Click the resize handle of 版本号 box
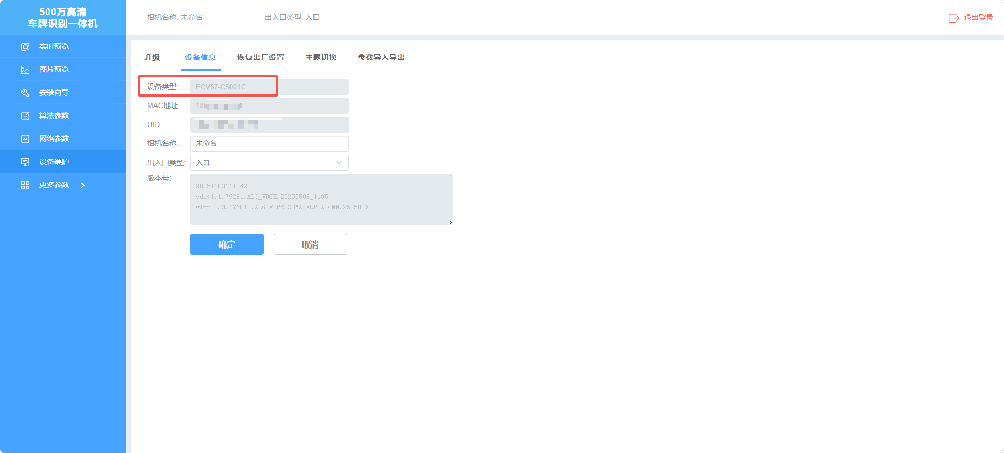Viewport: 1004px width, 453px height. click(449, 222)
